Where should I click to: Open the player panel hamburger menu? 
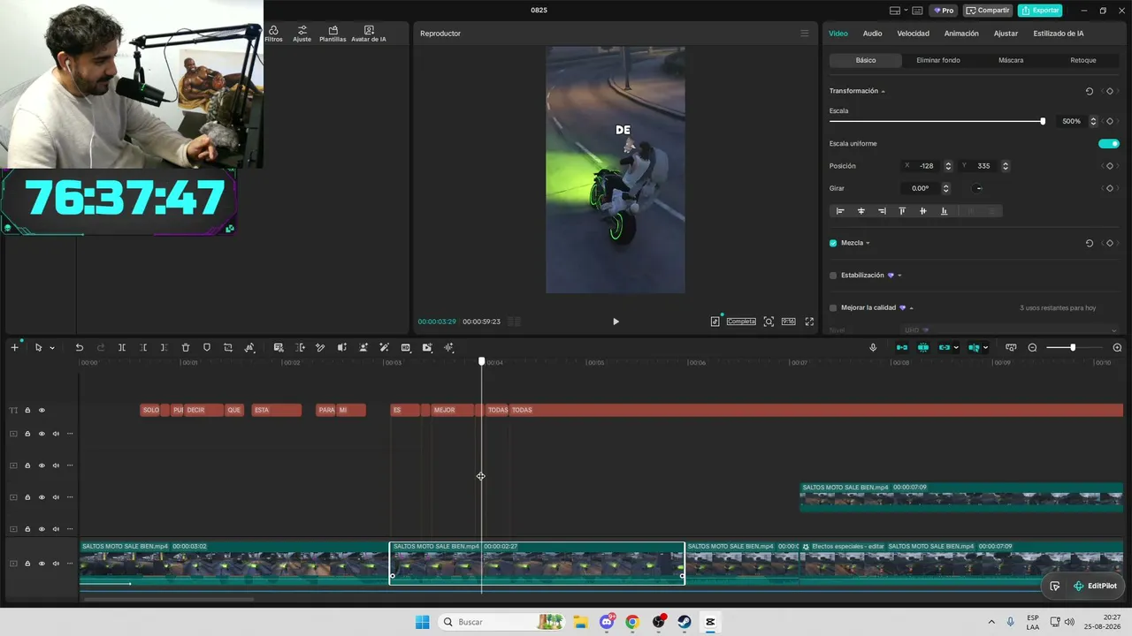[804, 34]
